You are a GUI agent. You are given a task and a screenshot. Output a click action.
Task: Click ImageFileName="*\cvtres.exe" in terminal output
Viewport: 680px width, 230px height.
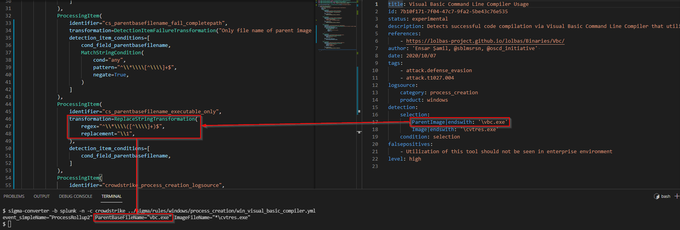[x=212, y=217]
